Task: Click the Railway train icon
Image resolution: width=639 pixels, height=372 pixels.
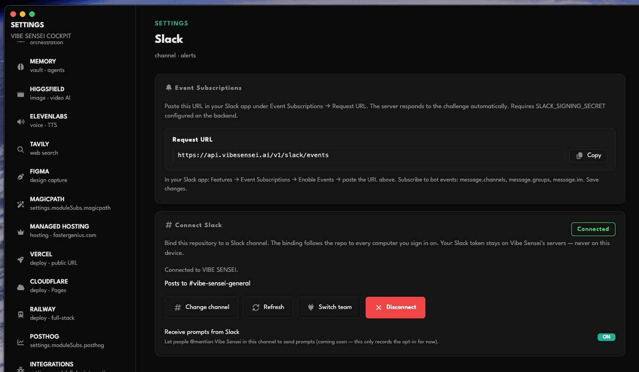Action: point(21,315)
